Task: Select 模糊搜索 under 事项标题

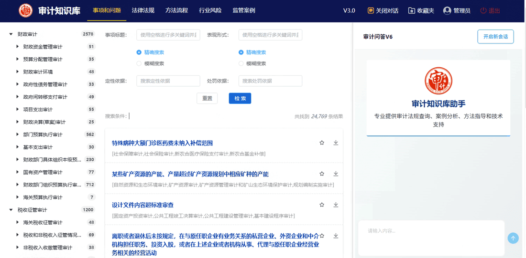Action: tap(139, 63)
